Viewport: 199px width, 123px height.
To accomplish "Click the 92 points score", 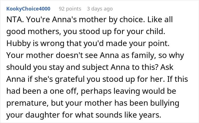I will click(70, 9).
